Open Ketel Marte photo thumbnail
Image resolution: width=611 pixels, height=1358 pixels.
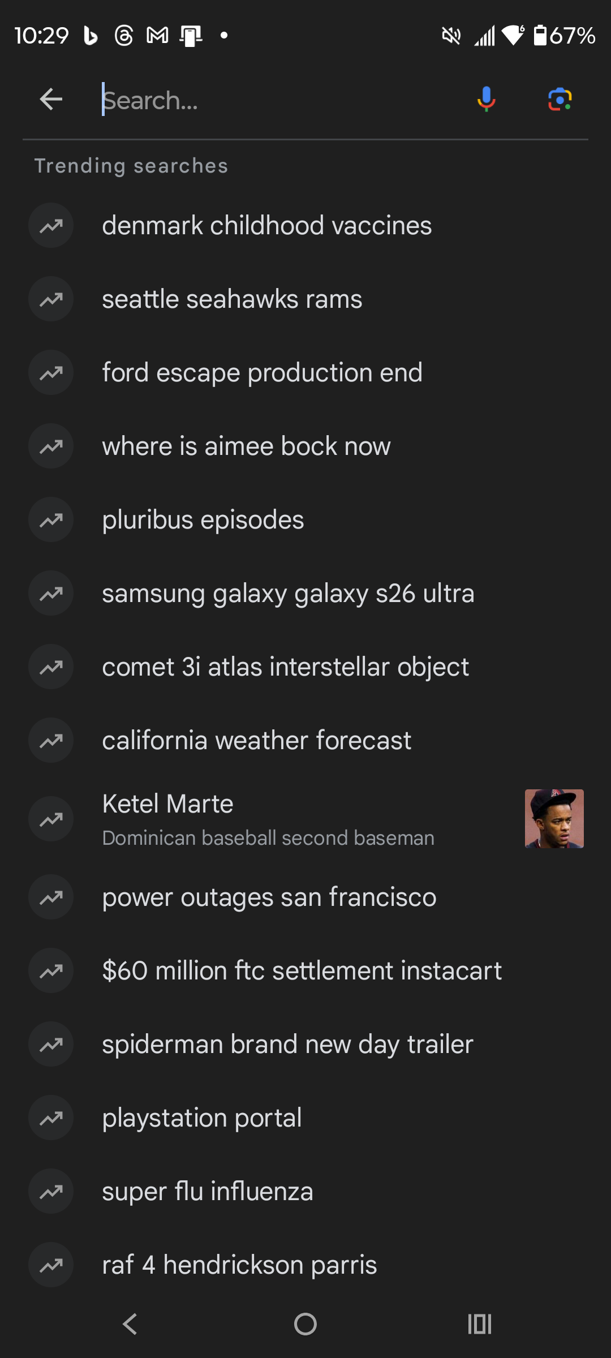point(554,819)
